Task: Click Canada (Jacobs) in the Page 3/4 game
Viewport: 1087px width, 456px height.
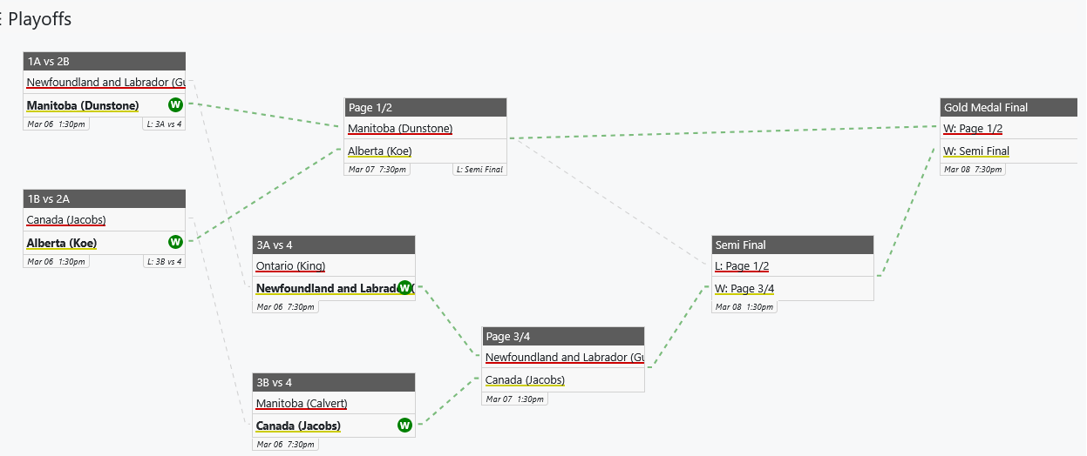Action: click(x=525, y=379)
